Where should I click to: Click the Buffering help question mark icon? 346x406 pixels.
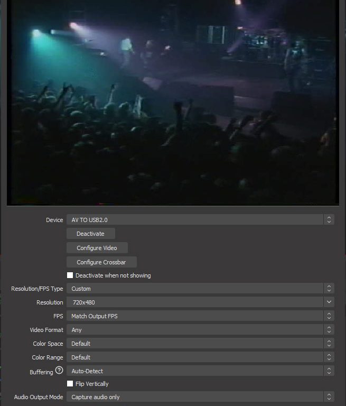[59, 371]
